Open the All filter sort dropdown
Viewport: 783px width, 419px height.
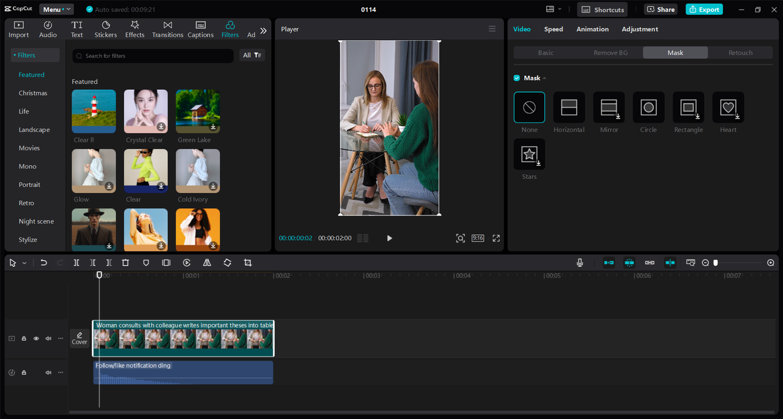coord(252,55)
